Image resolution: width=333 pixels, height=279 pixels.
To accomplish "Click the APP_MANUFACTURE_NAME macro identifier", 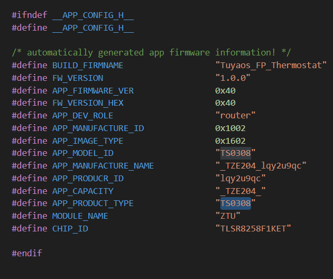I will tap(103, 165).
